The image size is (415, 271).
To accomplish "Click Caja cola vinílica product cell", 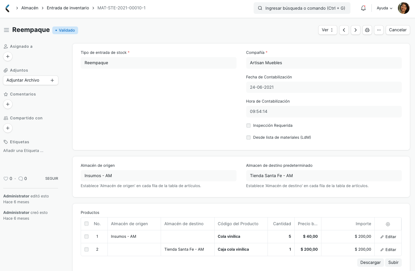I will click(241, 249).
